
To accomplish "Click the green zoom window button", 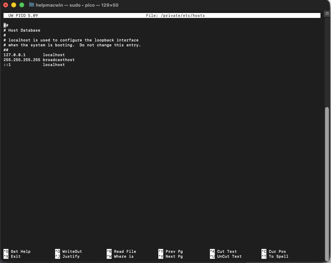I will click(x=22, y=5).
